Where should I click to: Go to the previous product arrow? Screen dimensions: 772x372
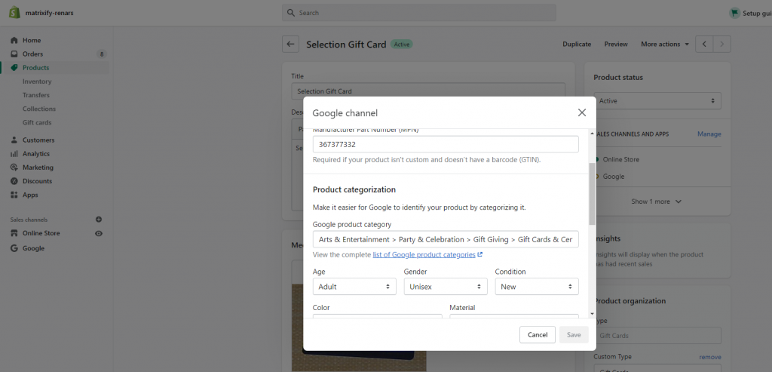[x=704, y=45]
